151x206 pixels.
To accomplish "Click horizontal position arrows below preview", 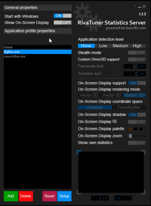I will pos(104,198).
